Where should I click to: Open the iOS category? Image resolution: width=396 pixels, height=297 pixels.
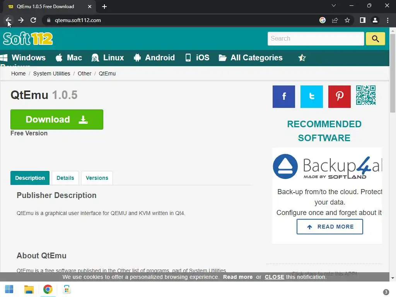point(197,58)
